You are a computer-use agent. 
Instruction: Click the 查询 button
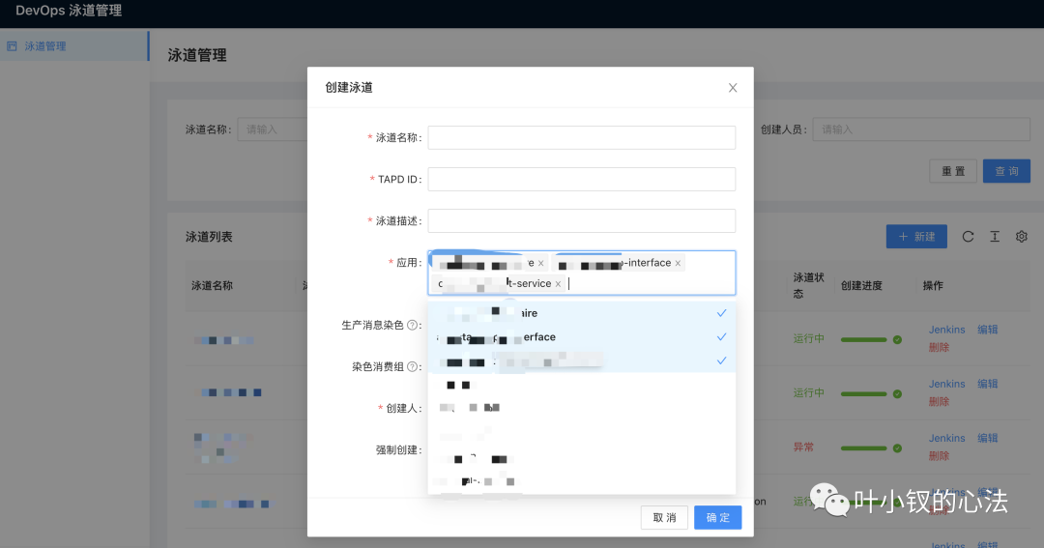(x=1006, y=171)
